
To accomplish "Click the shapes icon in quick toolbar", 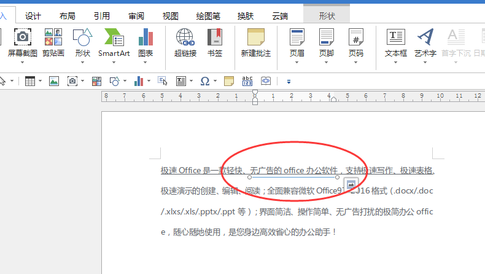I will tap(114, 81).
